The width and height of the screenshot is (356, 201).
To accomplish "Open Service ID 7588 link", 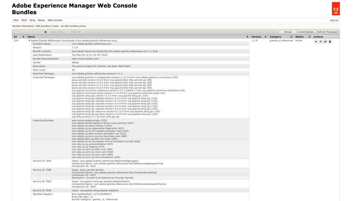I will pos(42,170).
